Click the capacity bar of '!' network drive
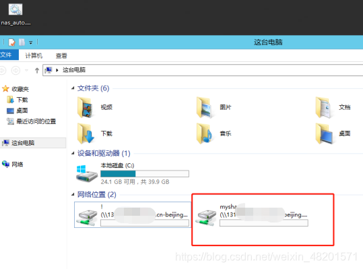Viewport: 363px width, 269px height. [145, 223]
